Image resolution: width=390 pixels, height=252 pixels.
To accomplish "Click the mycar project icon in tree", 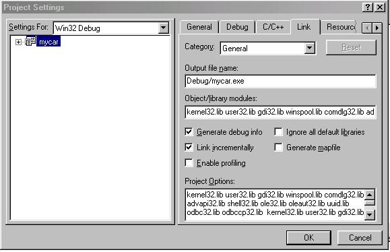I will pos(30,42).
